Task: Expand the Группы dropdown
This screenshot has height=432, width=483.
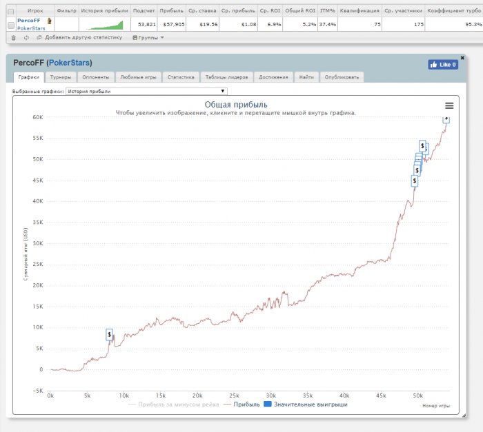Action: pos(148,37)
